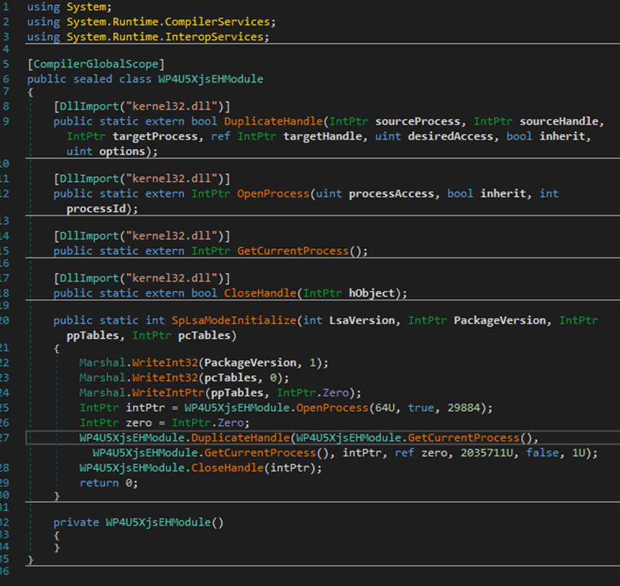The image size is (620, 586).
Task: Click class name WP4U5XjsEHModule on line 6
Action: point(211,79)
